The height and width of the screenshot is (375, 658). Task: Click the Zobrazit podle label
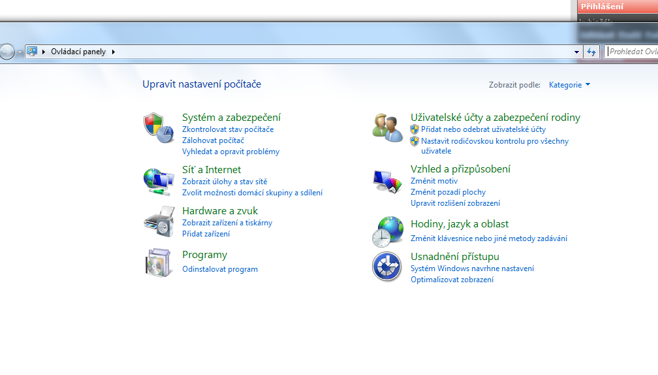pos(514,85)
